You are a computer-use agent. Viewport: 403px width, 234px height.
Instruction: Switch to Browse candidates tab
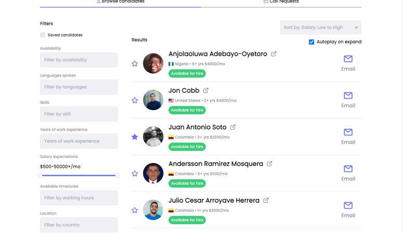pyautogui.click(x=120, y=2)
